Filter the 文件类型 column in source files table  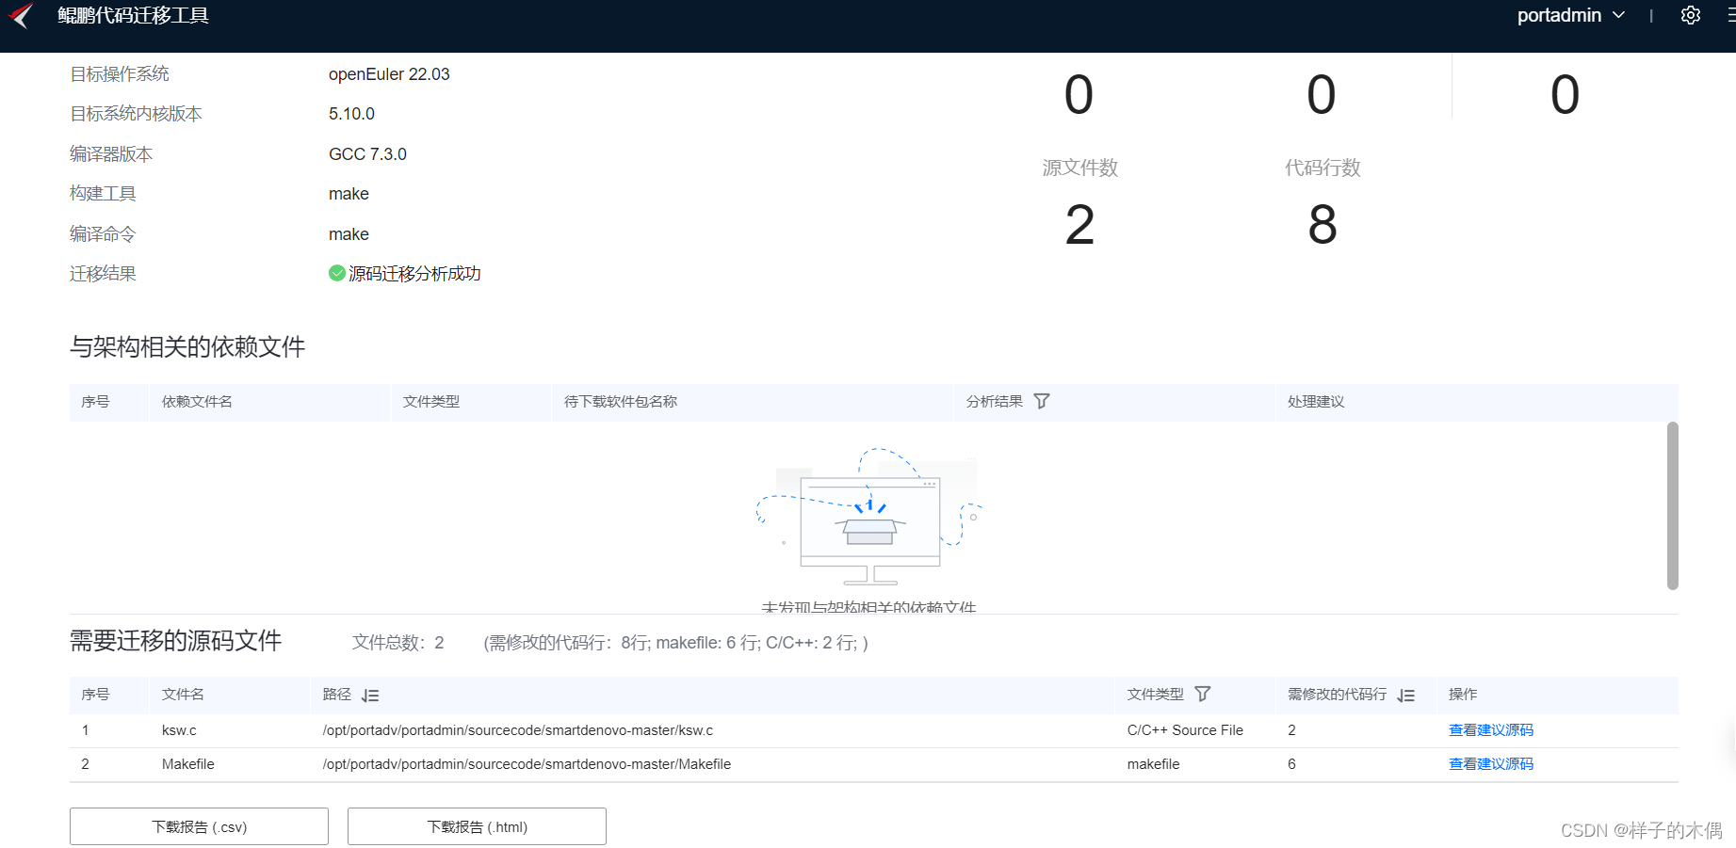[x=1203, y=695]
